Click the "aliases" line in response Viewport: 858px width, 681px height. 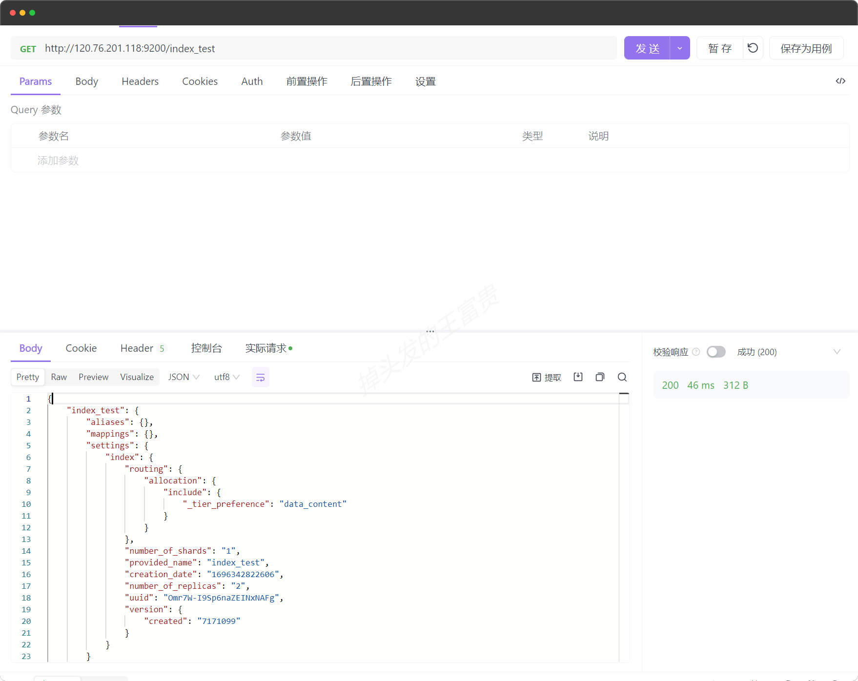point(120,422)
